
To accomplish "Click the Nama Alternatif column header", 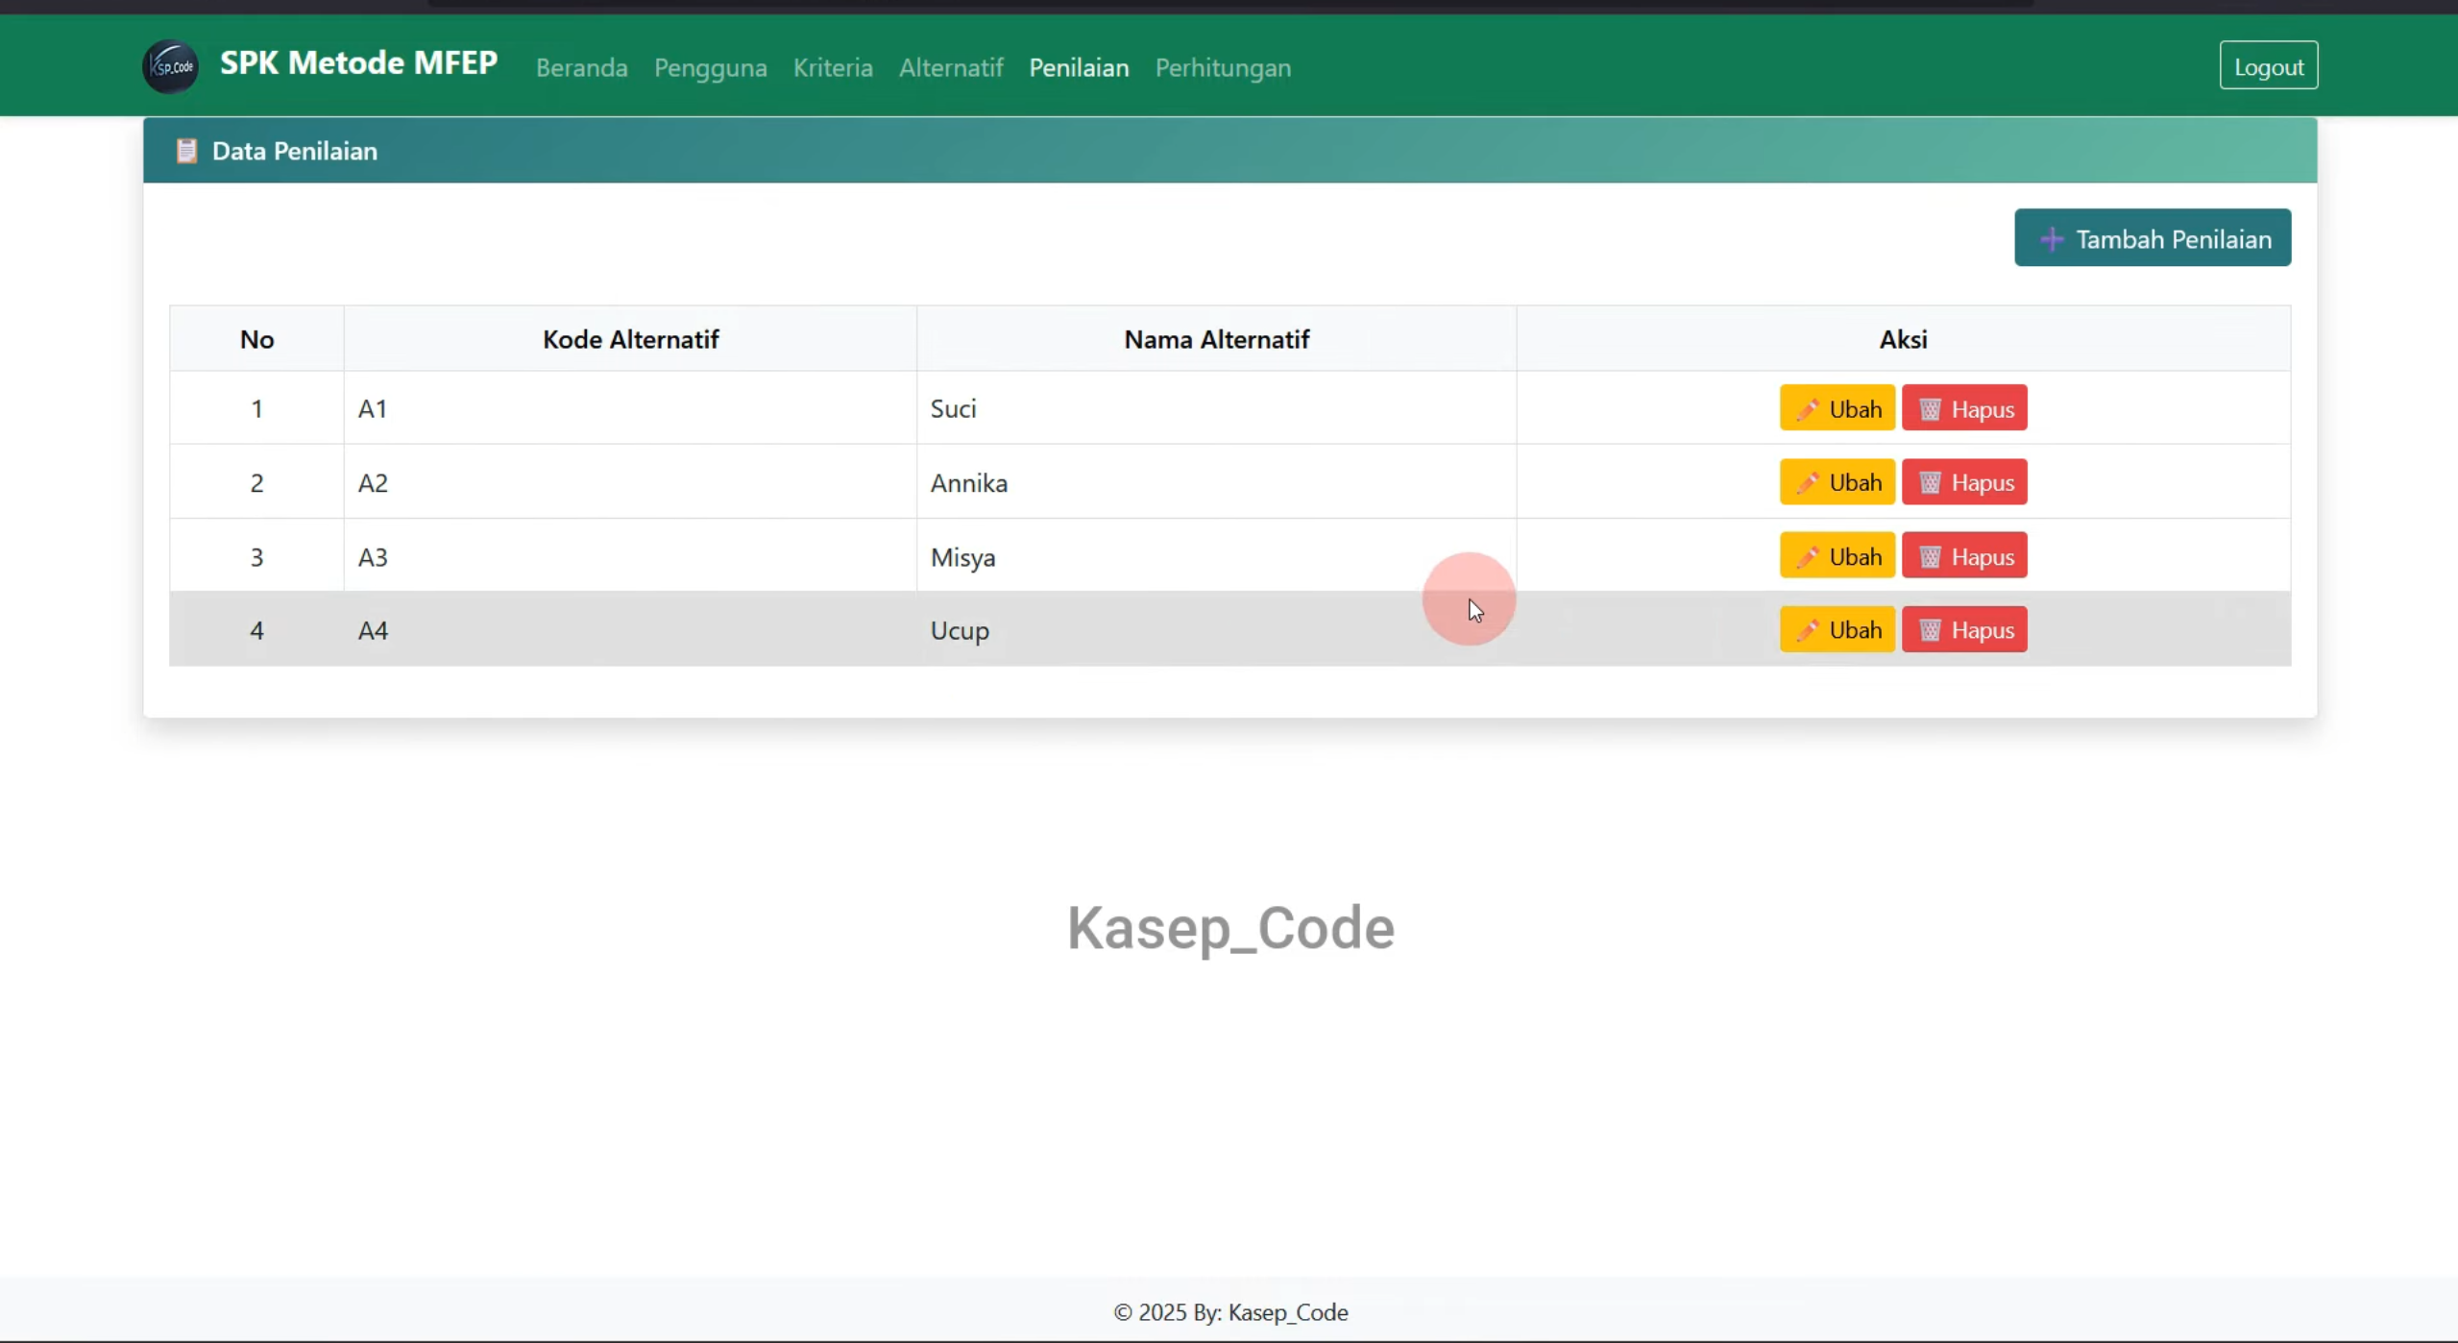I will (x=1216, y=339).
